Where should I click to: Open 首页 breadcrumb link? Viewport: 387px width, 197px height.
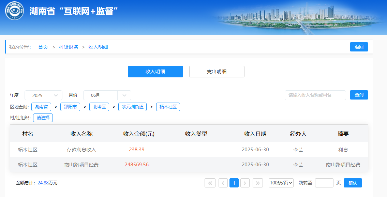(43, 47)
